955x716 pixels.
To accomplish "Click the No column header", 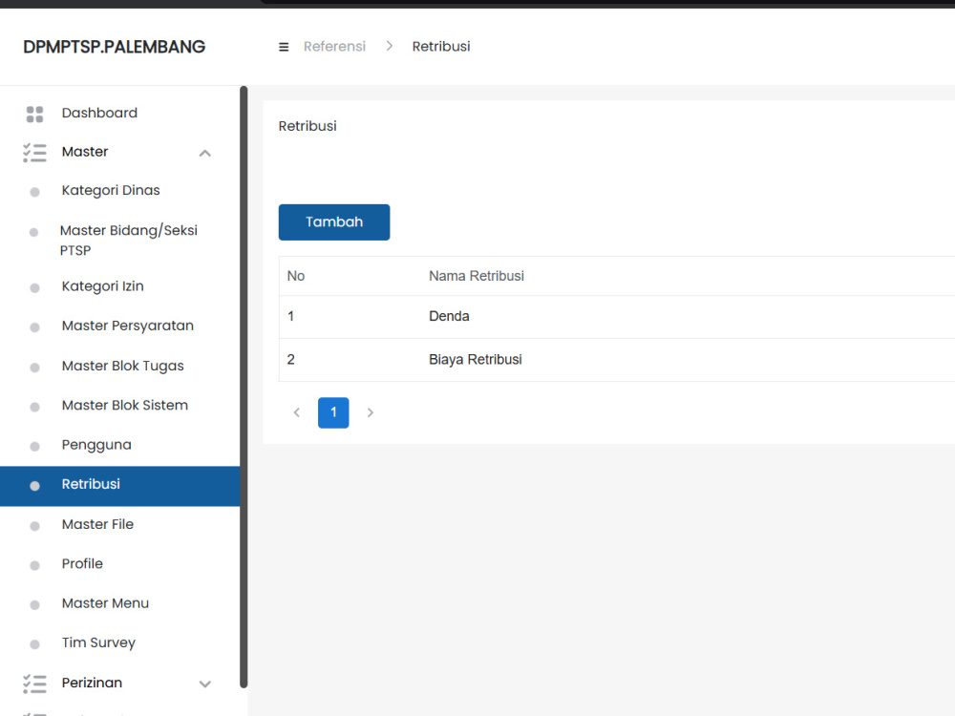I will tap(296, 276).
